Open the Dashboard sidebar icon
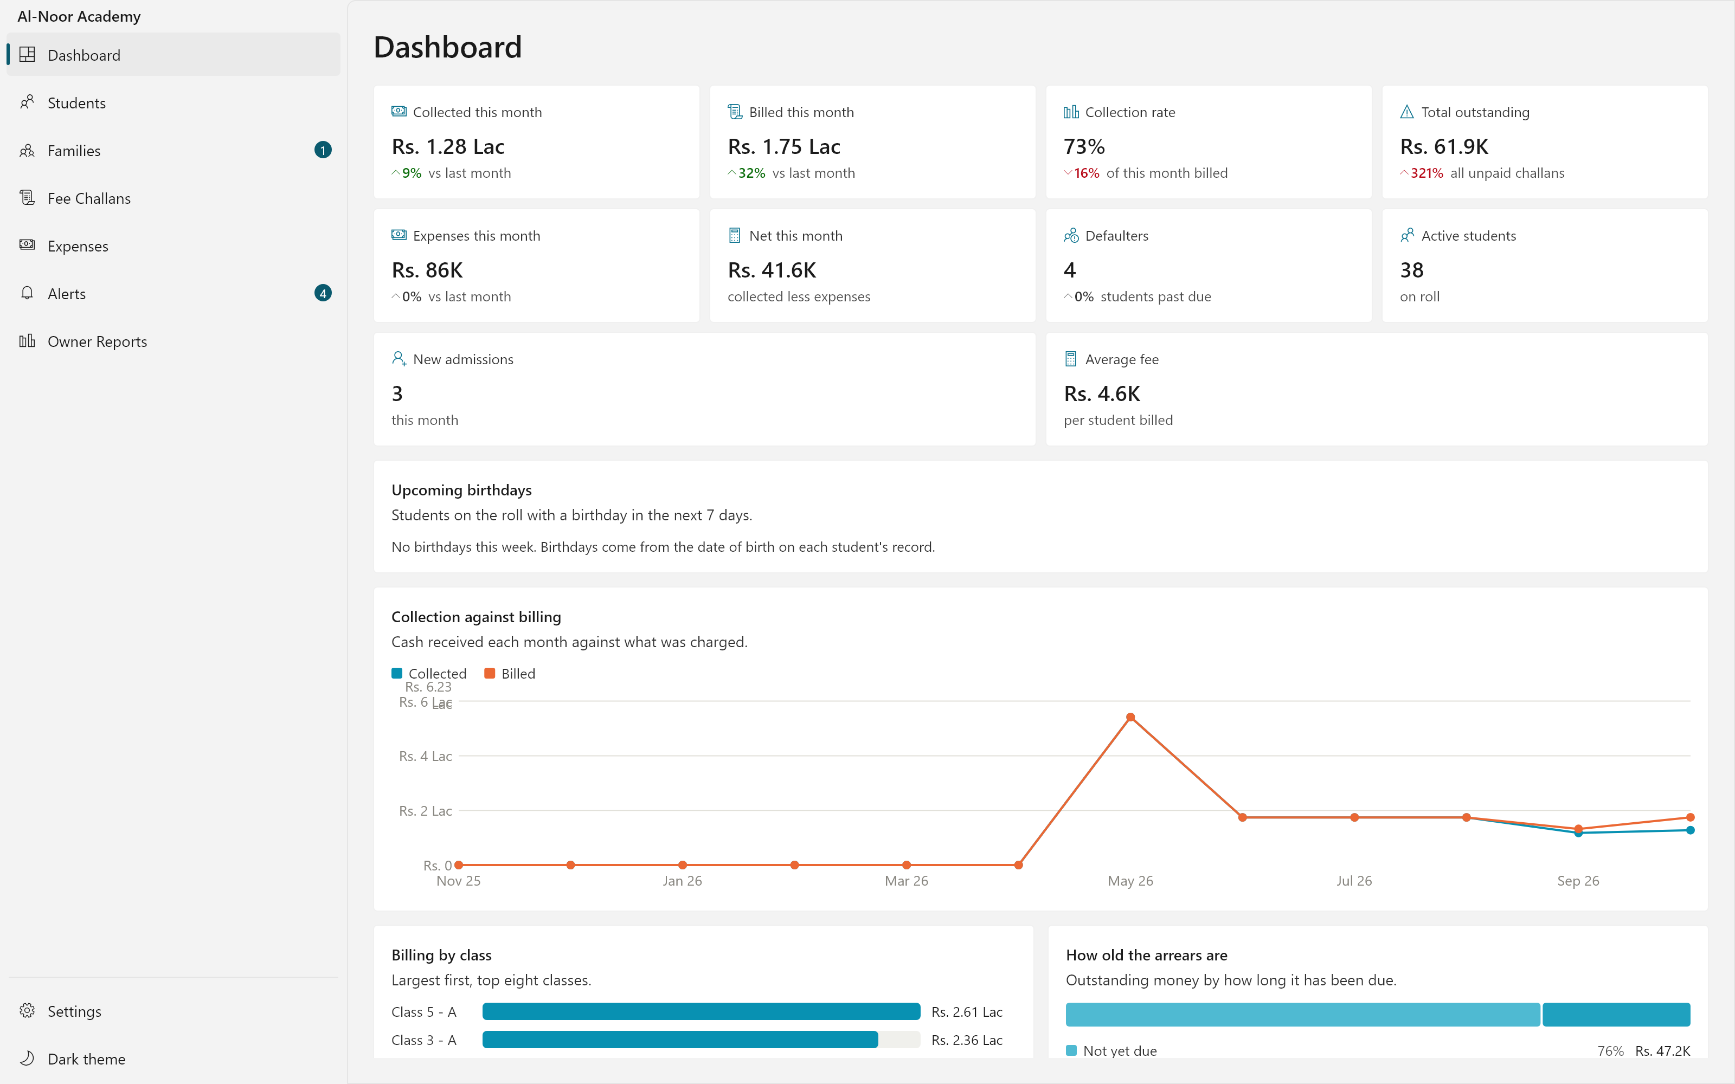 (27, 55)
